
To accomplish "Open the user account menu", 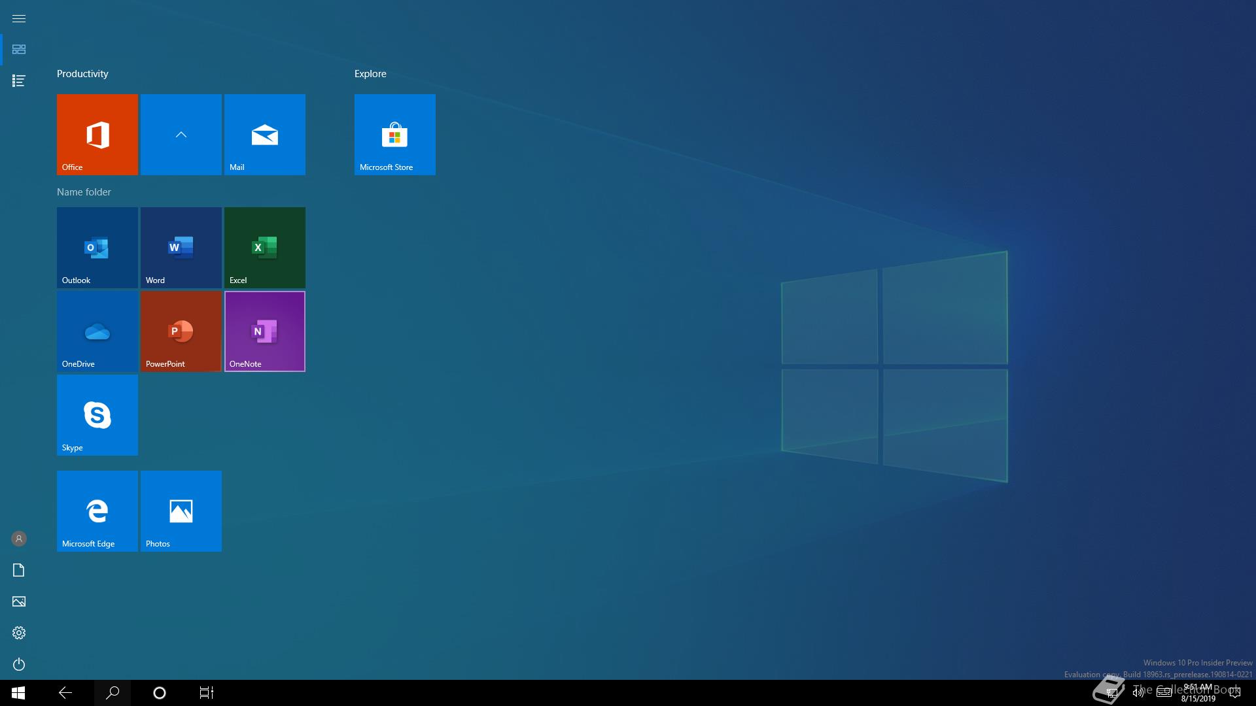I will point(19,539).
